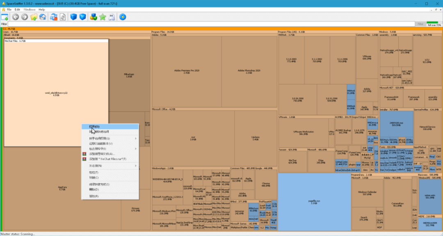Screen dimensions: 443x236
Task: Click the full scan progress bar
Action: tap(433, 24)
